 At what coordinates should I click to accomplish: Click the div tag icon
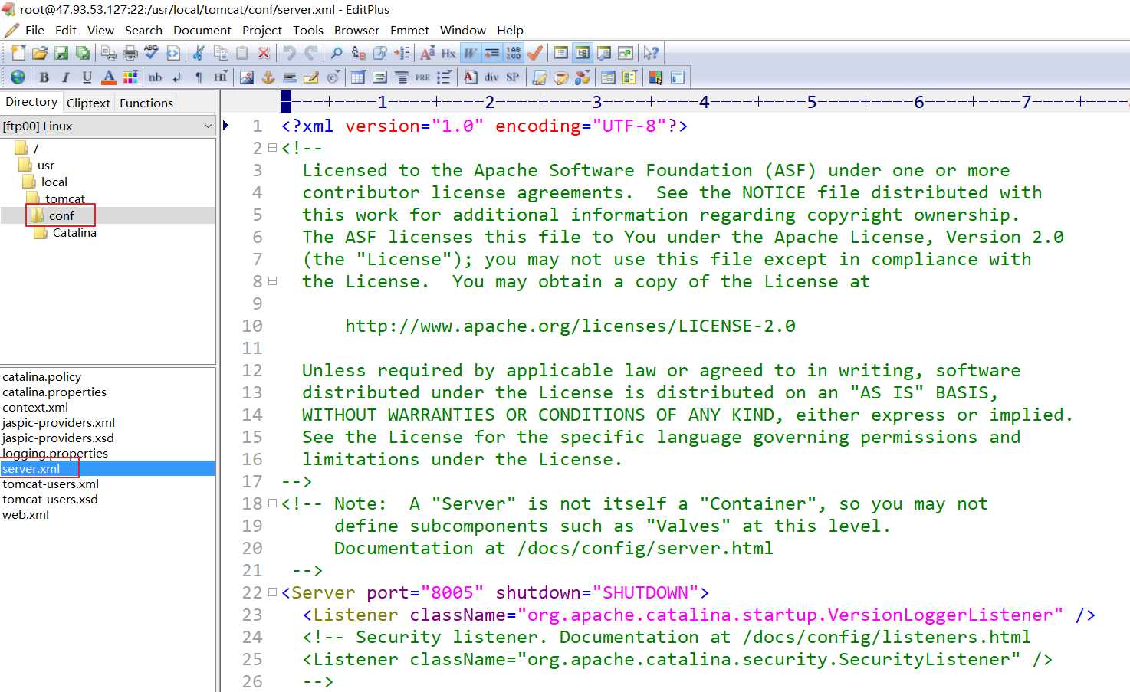(491, 77)
